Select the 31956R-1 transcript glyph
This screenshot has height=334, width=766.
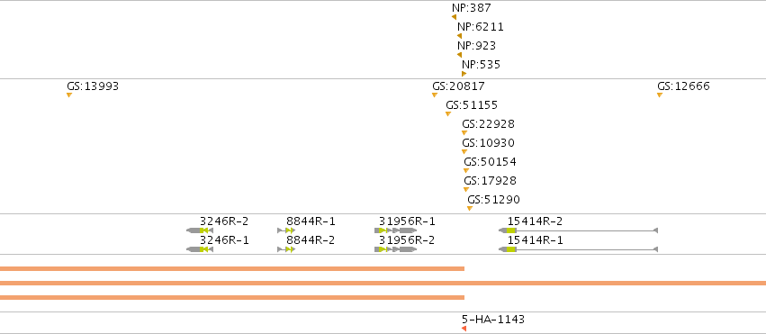[x=396, y=230]
